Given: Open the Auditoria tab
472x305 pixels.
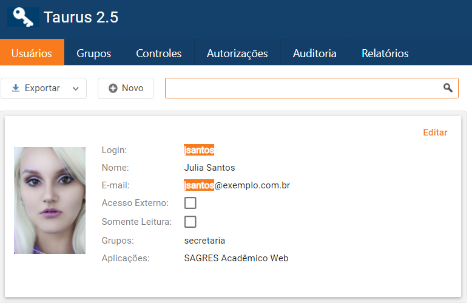Looking at the screenshot, I should click(x=314, y=53).
